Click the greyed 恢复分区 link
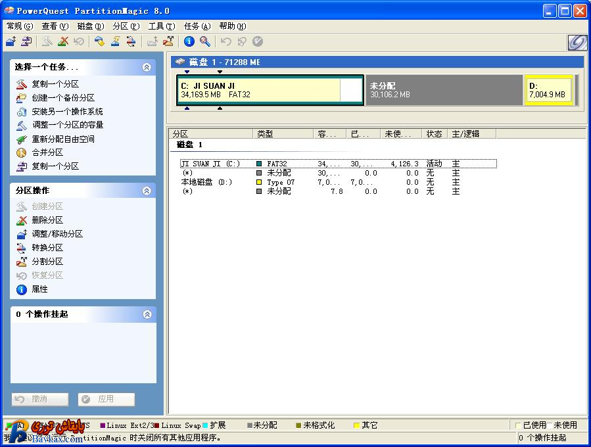This screenshot has width=591, height=447. [x=47, y=275]
